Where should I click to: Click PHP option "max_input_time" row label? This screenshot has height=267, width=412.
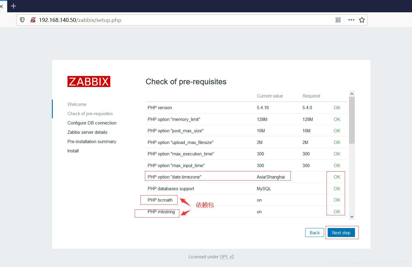pyautogui.click(x=176, y=166)
